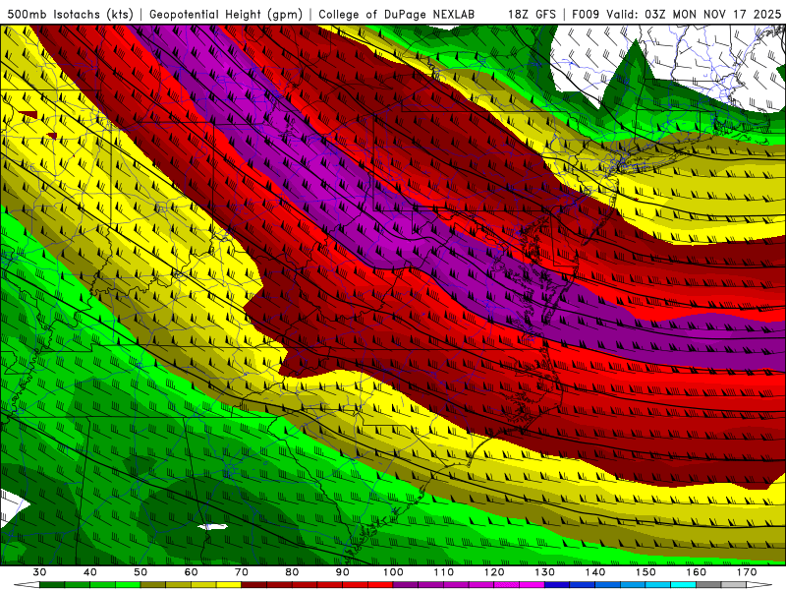Click the legend value 30
Image resolution: width=786 pixels, height=590 pixels.
tap(39, 572)
